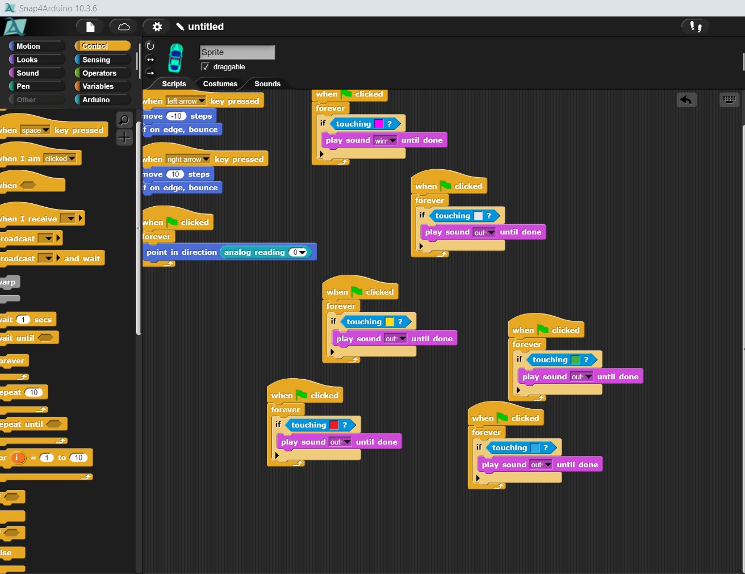Click the if on edge, bounce block under move 10
The image size is (745, 574).
click(x=182, y=187)
